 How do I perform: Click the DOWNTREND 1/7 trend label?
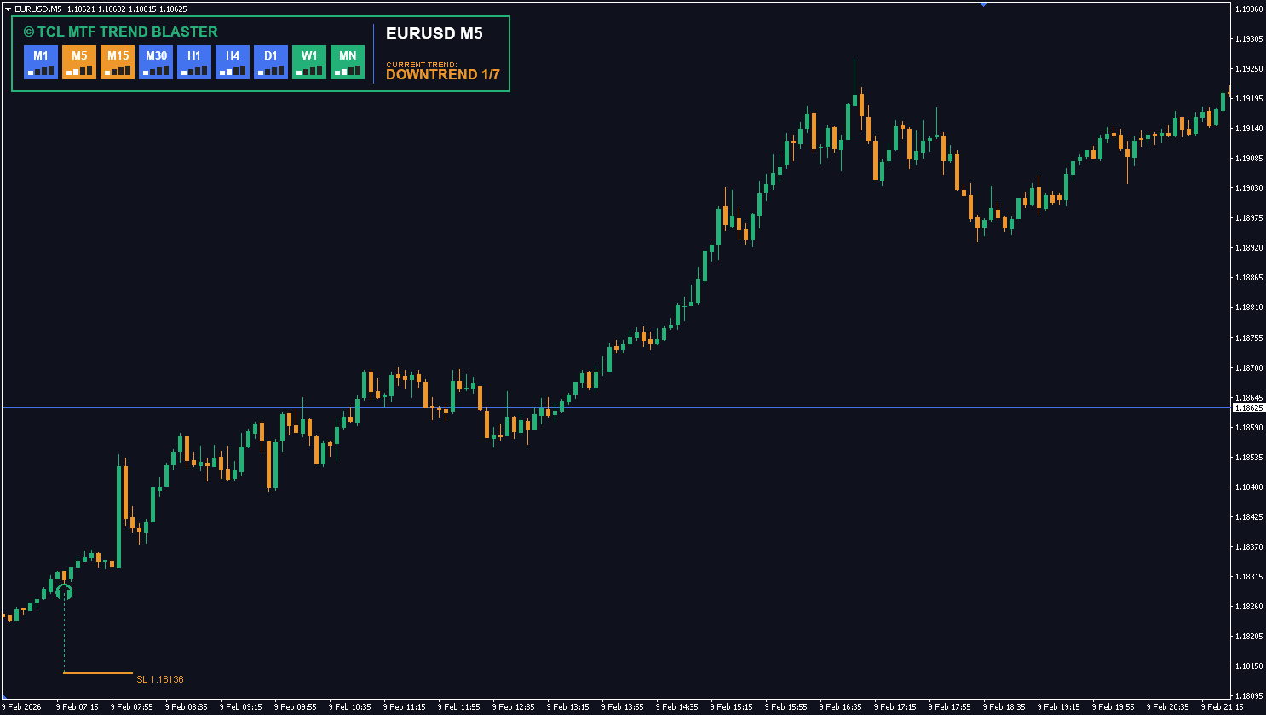(442, 75)
